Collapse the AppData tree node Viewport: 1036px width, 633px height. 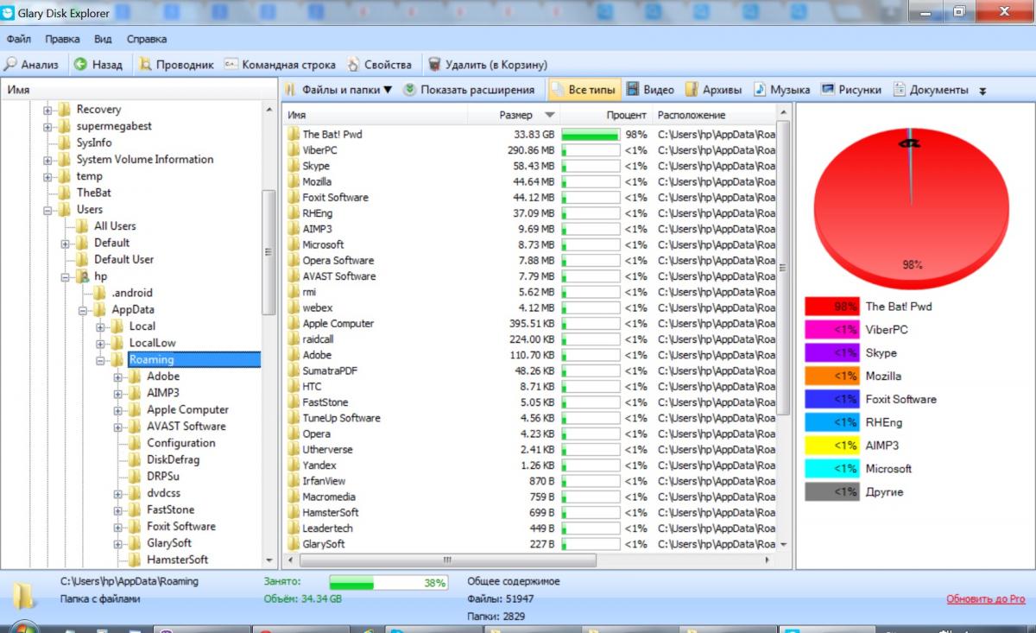click(x=84, y=310)
